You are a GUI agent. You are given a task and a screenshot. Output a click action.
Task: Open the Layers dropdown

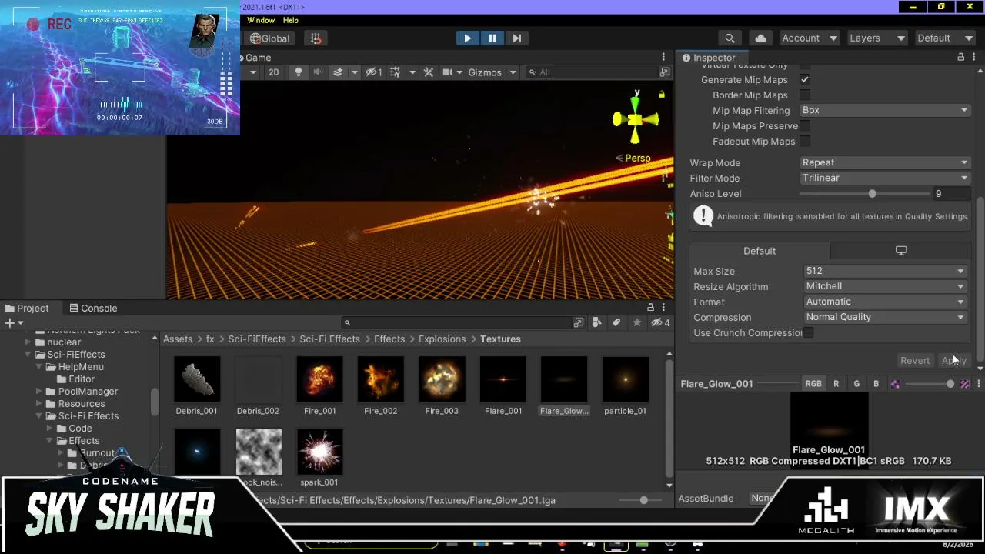pos(877,38)
